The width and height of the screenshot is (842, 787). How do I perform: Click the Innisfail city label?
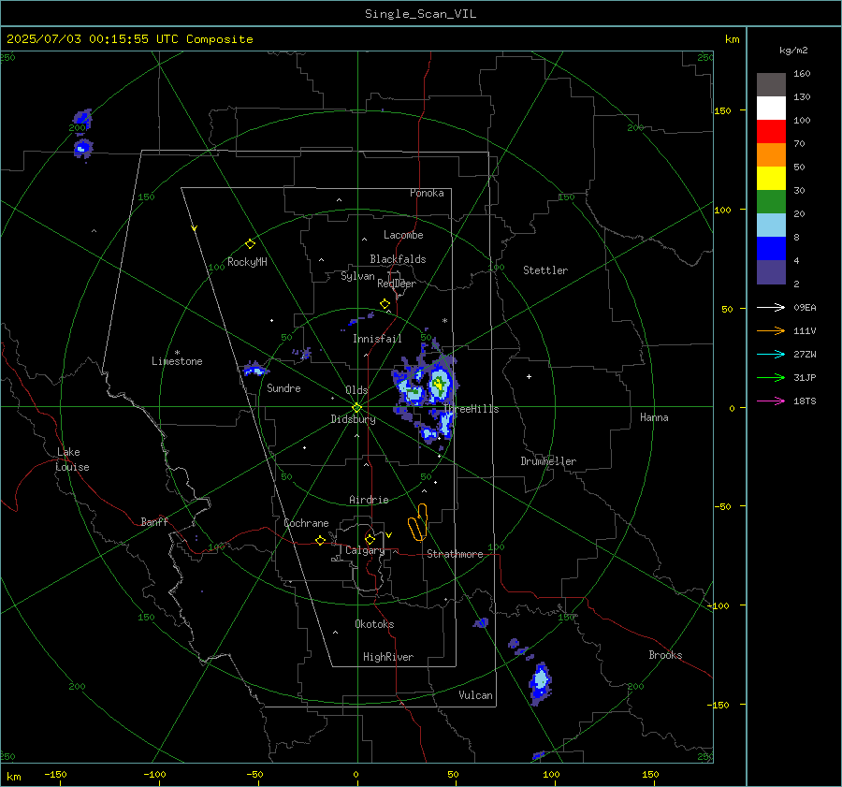[377, 339]
